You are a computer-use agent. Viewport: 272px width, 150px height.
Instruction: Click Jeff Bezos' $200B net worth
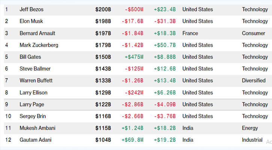[x=103, y=9]
